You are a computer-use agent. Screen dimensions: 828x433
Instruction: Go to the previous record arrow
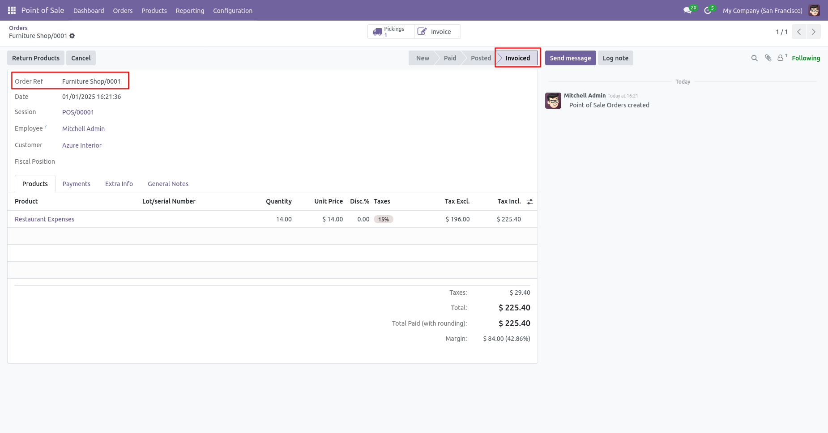799,32
